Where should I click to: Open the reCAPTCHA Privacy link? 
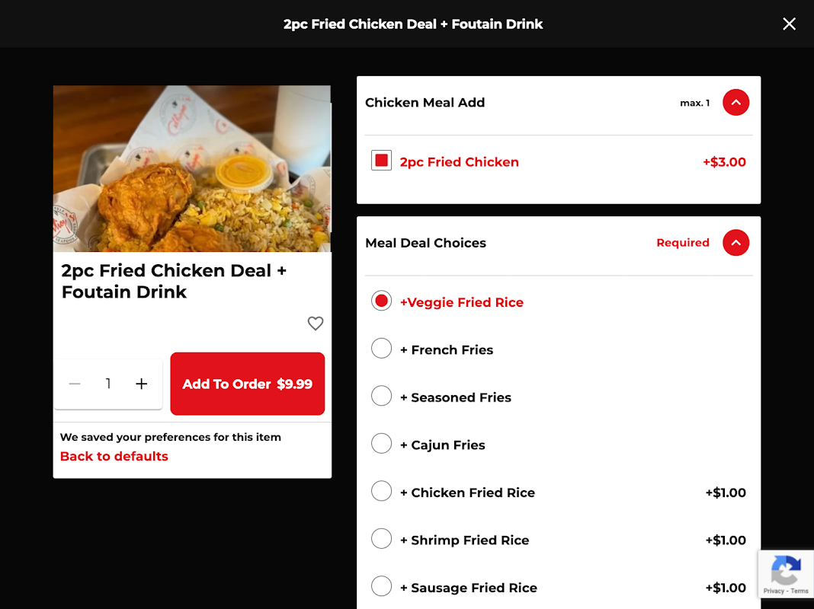(773, 591)
